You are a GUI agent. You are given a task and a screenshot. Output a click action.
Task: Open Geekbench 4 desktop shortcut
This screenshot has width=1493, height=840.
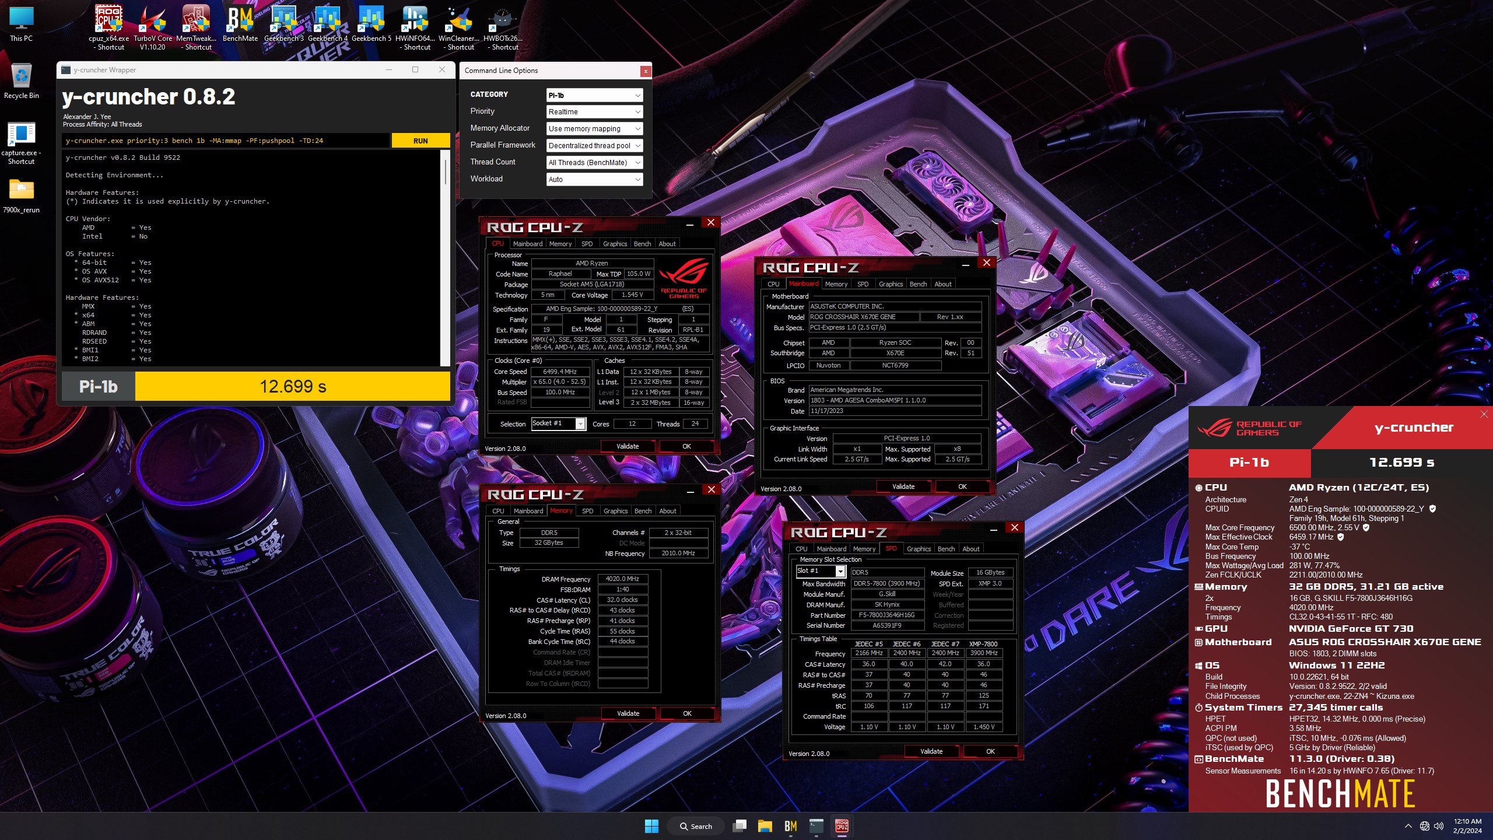[328, 24]
